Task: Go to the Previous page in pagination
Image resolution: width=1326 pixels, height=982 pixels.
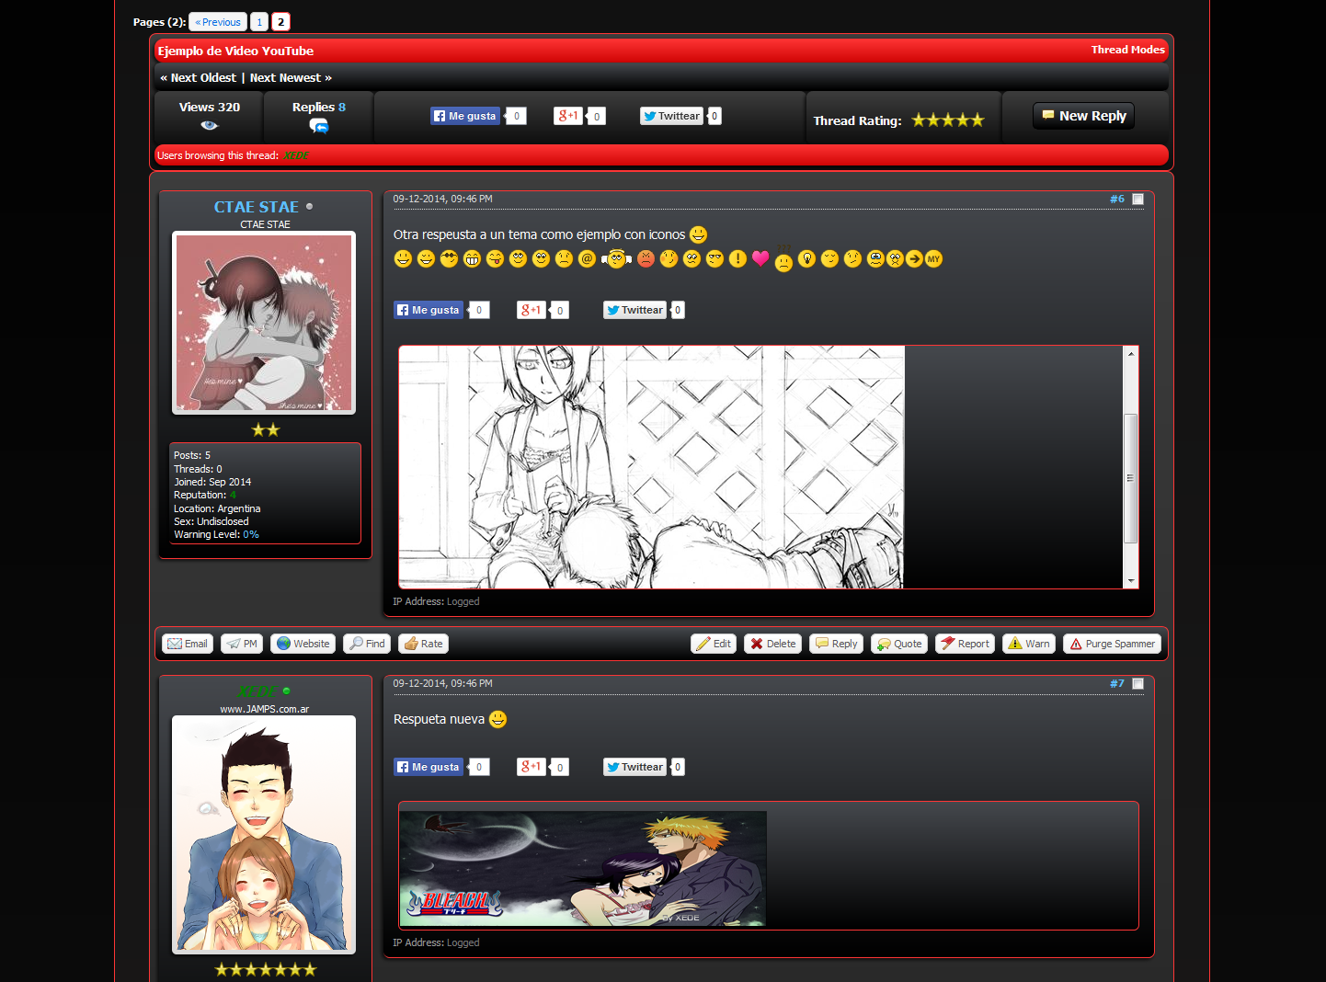Action: 218,22
